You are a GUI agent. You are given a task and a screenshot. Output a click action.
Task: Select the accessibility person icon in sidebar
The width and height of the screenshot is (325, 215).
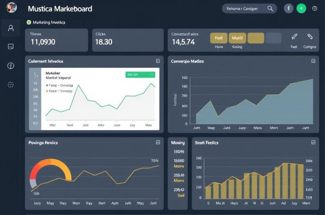coord(11,66)
